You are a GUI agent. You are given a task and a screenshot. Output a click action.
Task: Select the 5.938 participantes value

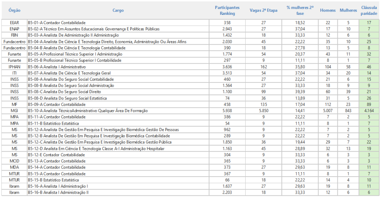(227, 111)
